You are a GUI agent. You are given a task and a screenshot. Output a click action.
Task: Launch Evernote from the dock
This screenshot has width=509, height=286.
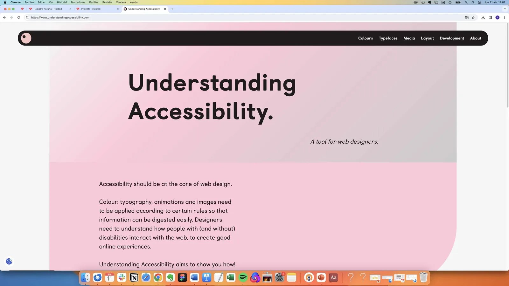(170, 277)
